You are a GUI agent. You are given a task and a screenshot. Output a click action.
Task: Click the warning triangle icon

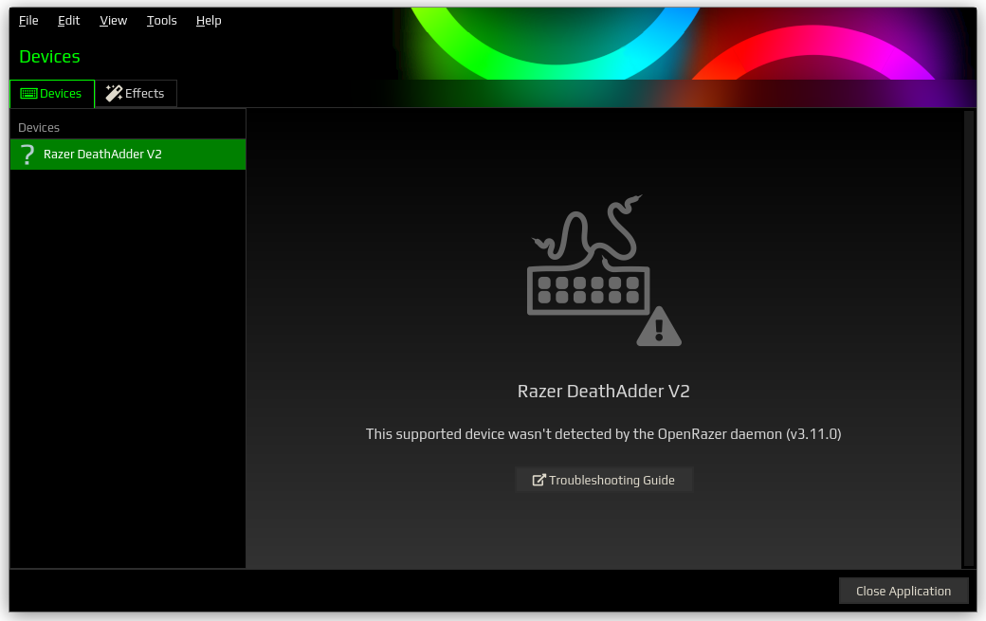(658, 327)
